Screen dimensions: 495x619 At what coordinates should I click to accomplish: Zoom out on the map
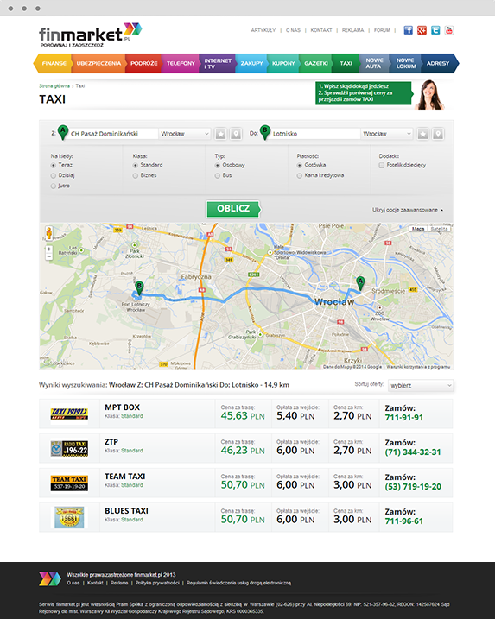tap(49, 256)
